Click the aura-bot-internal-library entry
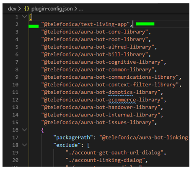Viewport: 194px width, 170px height. click(x=101, y=115)
